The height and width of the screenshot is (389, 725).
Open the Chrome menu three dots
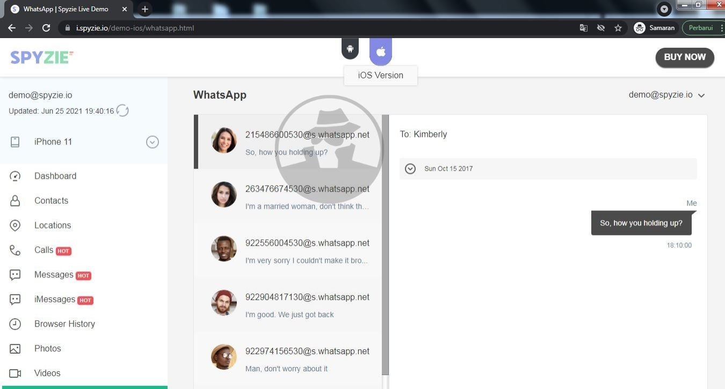[x=721, y=28]
